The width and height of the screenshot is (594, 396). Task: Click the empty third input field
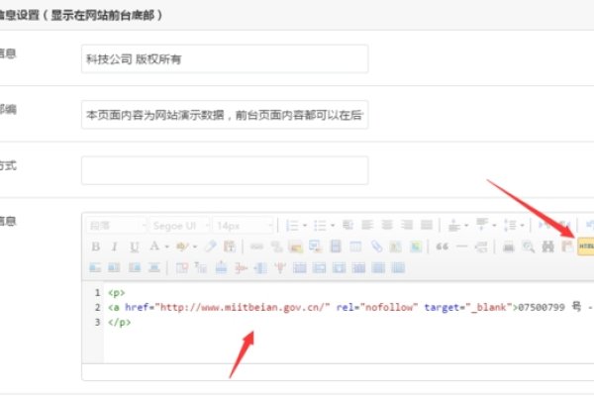click(225, 170)
